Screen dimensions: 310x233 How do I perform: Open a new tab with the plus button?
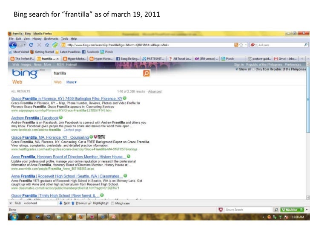click(x=302, y=58)
